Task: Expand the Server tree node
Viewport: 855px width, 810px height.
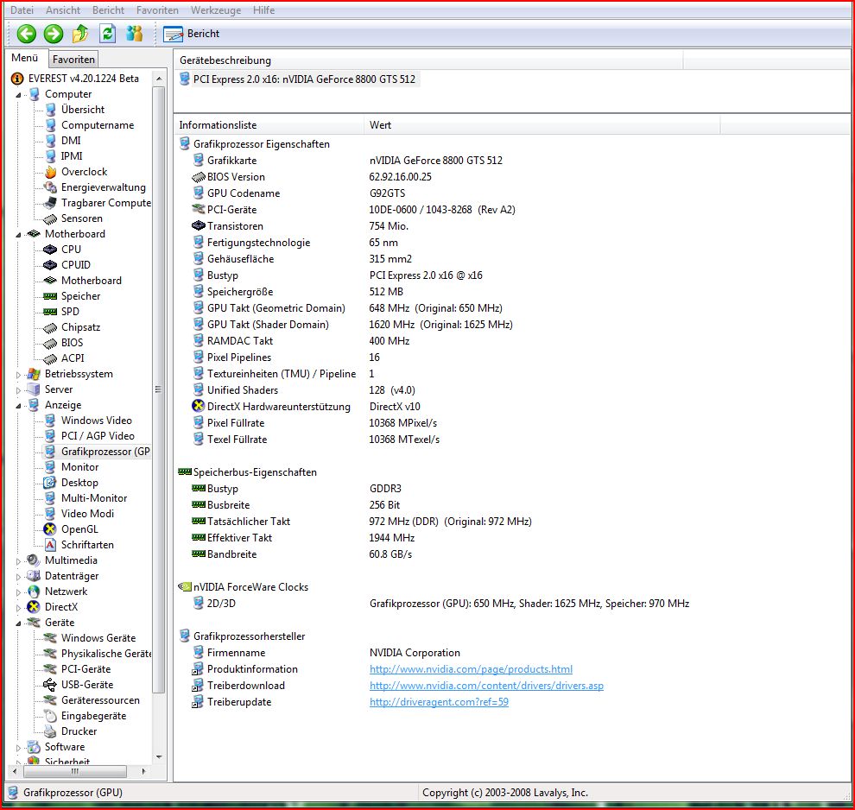Action: pos(18,390)
